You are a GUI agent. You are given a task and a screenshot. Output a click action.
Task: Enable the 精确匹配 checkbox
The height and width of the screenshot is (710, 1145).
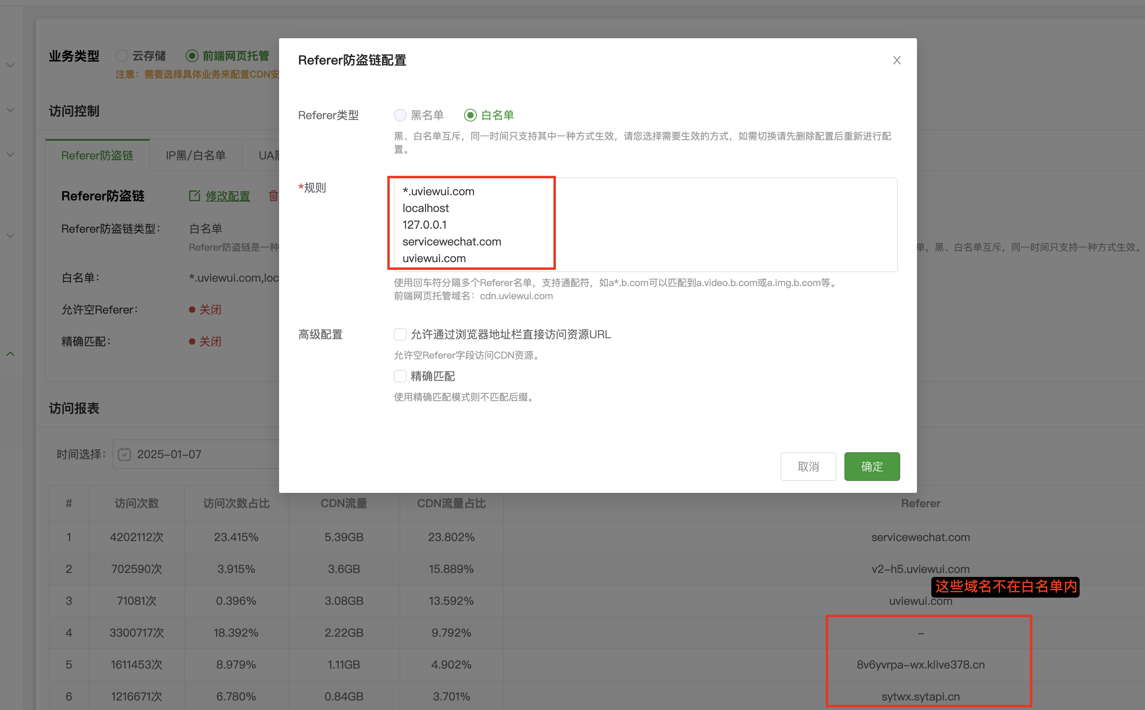pos(400,376)
